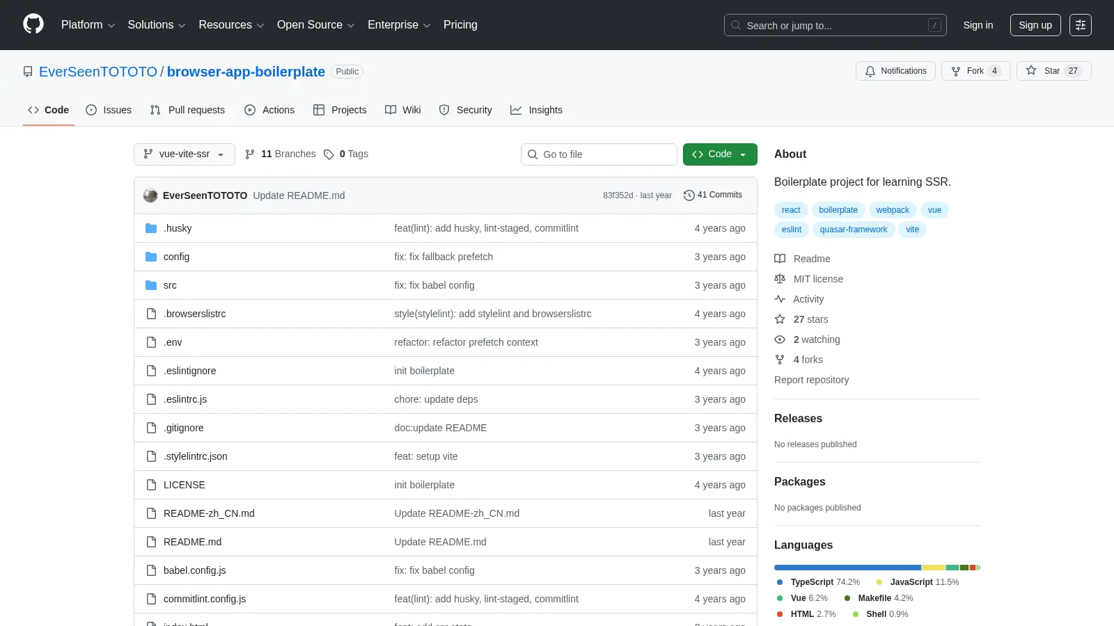Viewport: 1114px width, 626px height.
Task: Open the Pricing page
Action: click(x=460, y=25)
